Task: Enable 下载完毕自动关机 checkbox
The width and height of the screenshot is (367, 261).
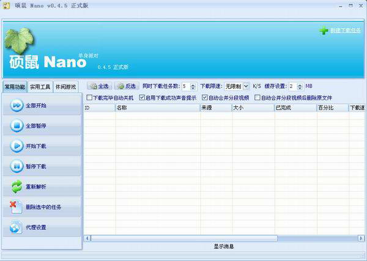Action: (89, 97)
